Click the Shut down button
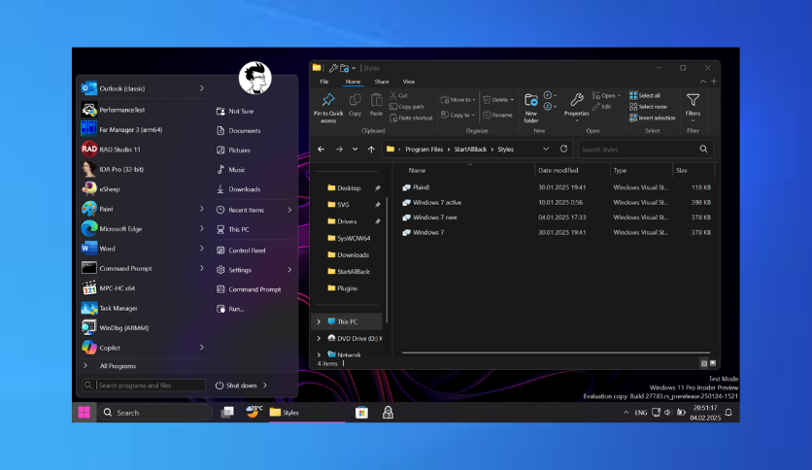The image size is (812, 470). 236,386
